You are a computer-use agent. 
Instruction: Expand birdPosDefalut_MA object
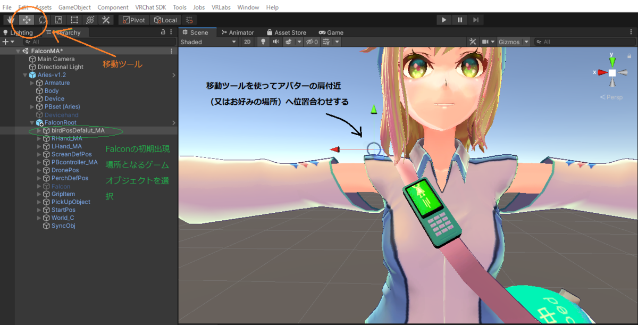pyautogui.click(x=39, y=130)
